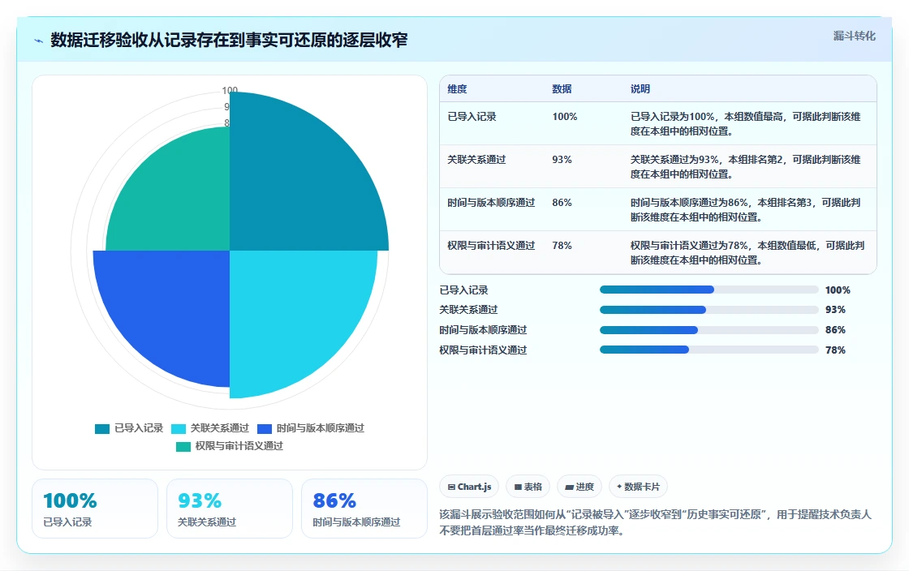Viewport: 909px width, 571px height.
Task: Click the 数据卡片 tag
Action: tap(638, 487)
